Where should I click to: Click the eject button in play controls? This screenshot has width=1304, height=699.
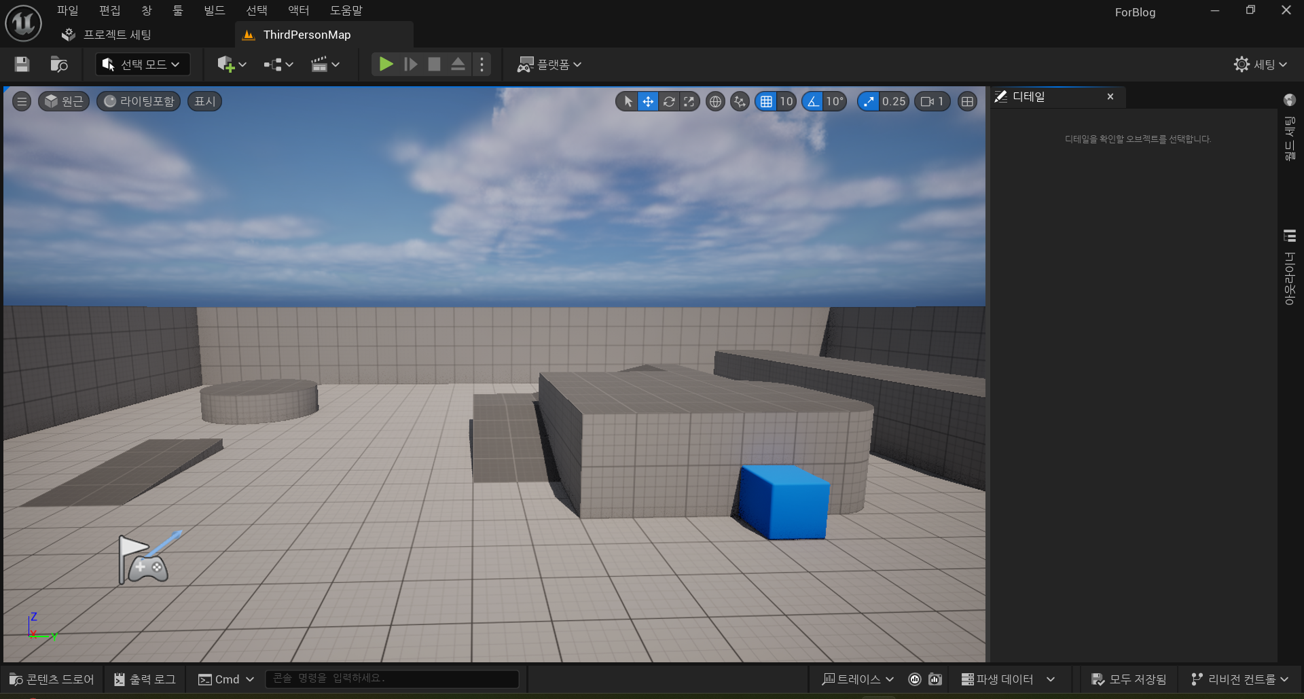(x=458, y=65)
